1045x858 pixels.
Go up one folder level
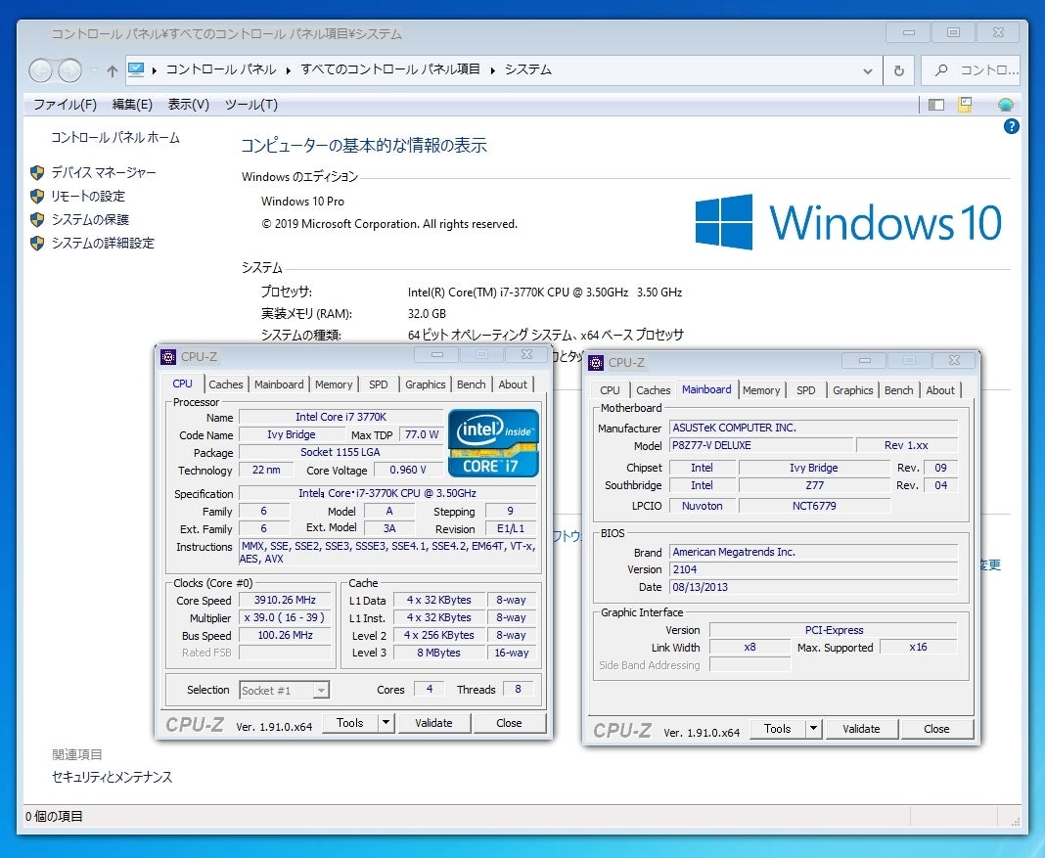pyautogui.click(x=112, y=70)
